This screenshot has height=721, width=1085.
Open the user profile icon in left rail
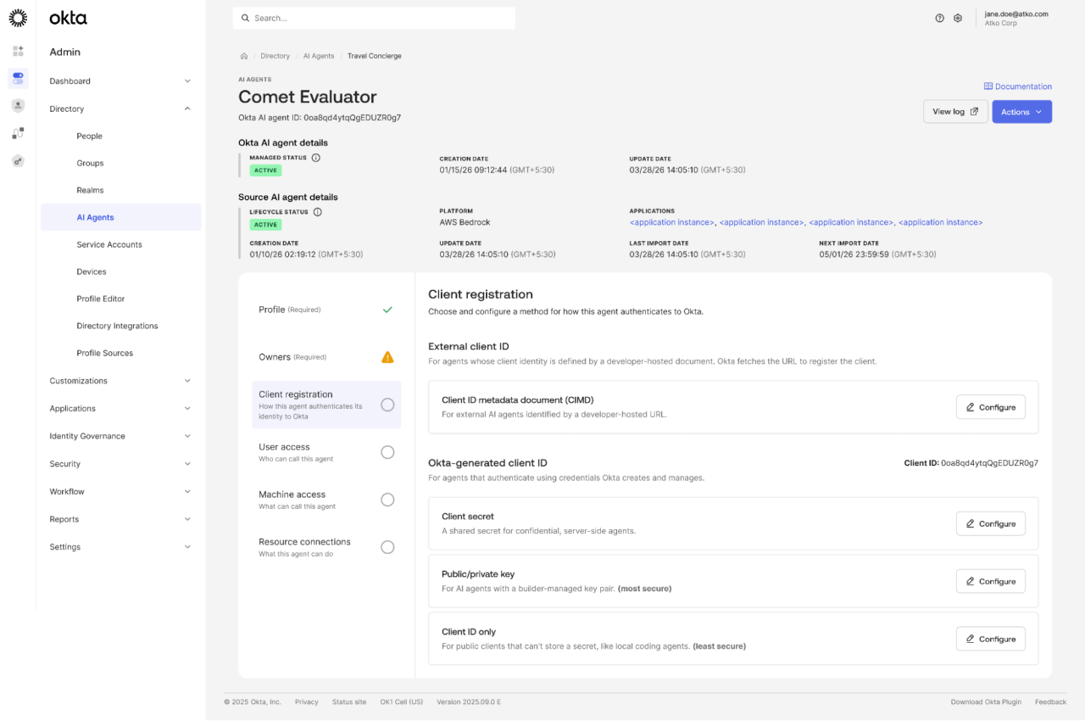(x=18, y=105)
